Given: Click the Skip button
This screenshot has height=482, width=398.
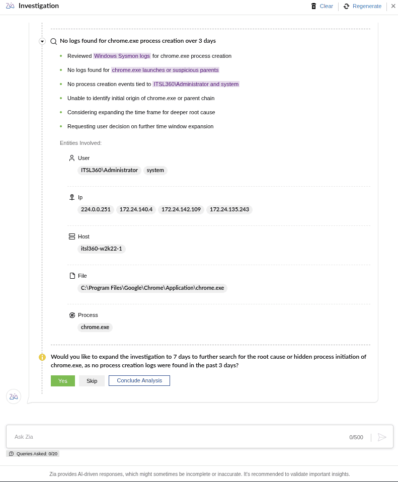Looking at the screenshot, I should point(92,381).
